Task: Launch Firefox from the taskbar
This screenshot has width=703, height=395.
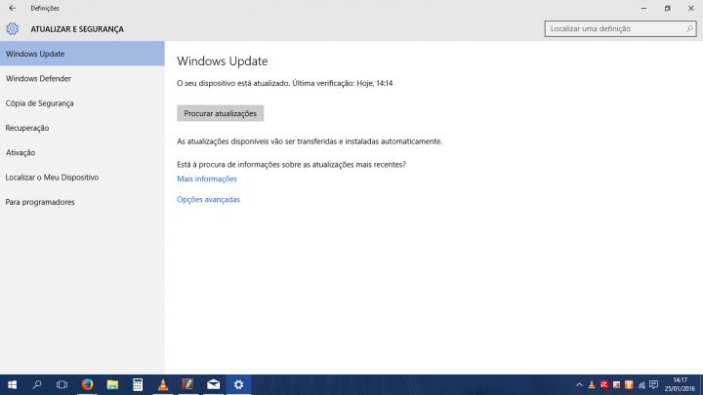Action: [87, 384]
